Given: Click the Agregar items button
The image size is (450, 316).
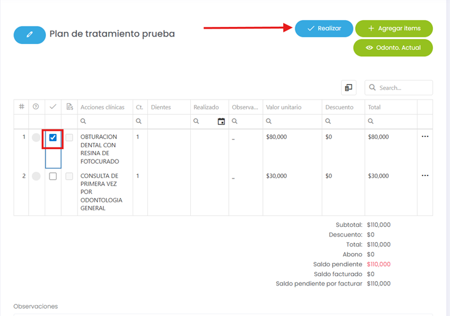Looking at the screenshot, I should point(394,29).
